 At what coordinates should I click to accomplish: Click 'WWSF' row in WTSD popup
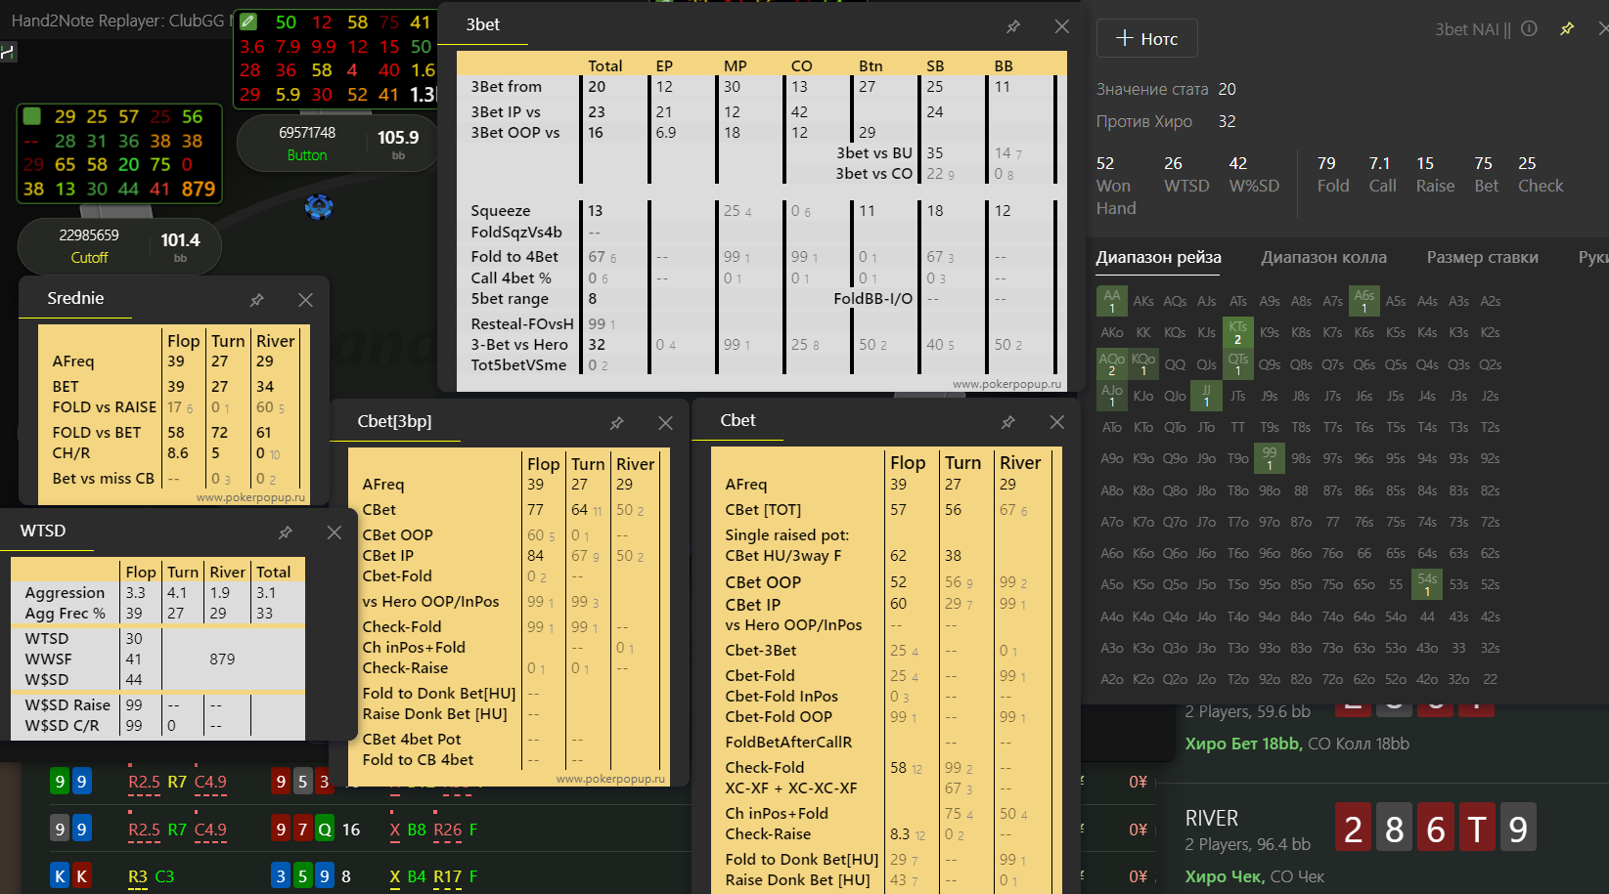point(48,660)
